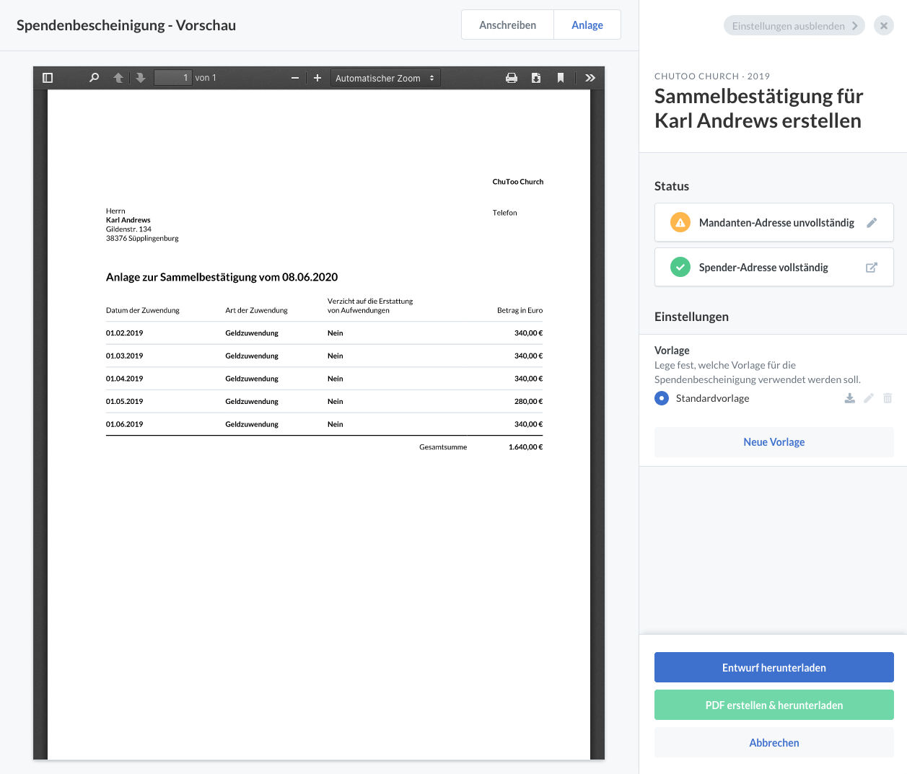This screenshot has height=774, width=907.
Task: Create a Neue Vorlage
Action: pos(774,442)
